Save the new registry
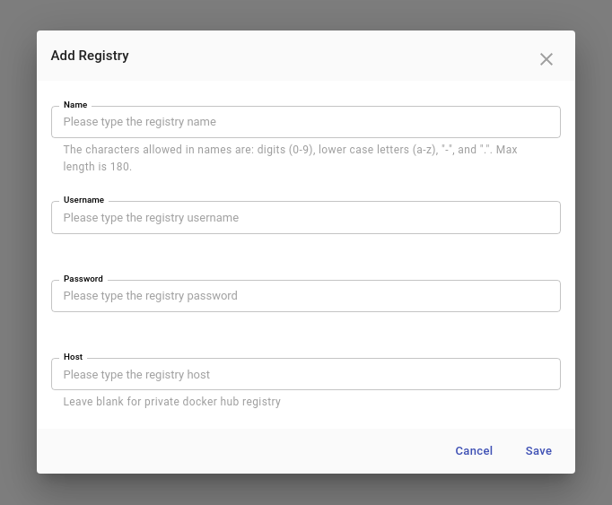Screen dimensions: 612x505 (538, 451)
